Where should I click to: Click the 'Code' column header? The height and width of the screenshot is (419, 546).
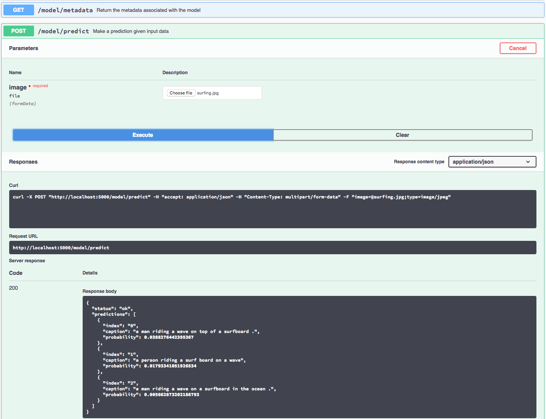[16, 273]
